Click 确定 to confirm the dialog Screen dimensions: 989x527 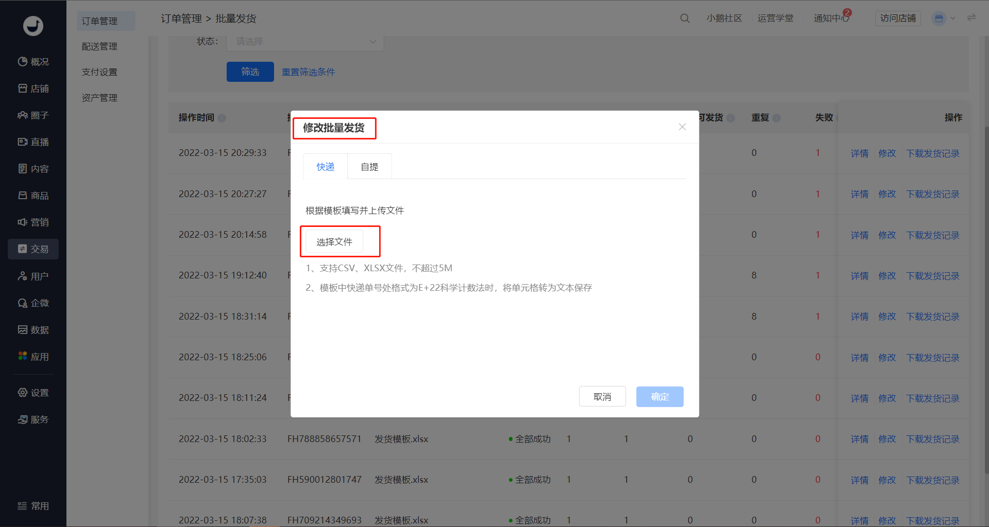[x=660, y=397]
